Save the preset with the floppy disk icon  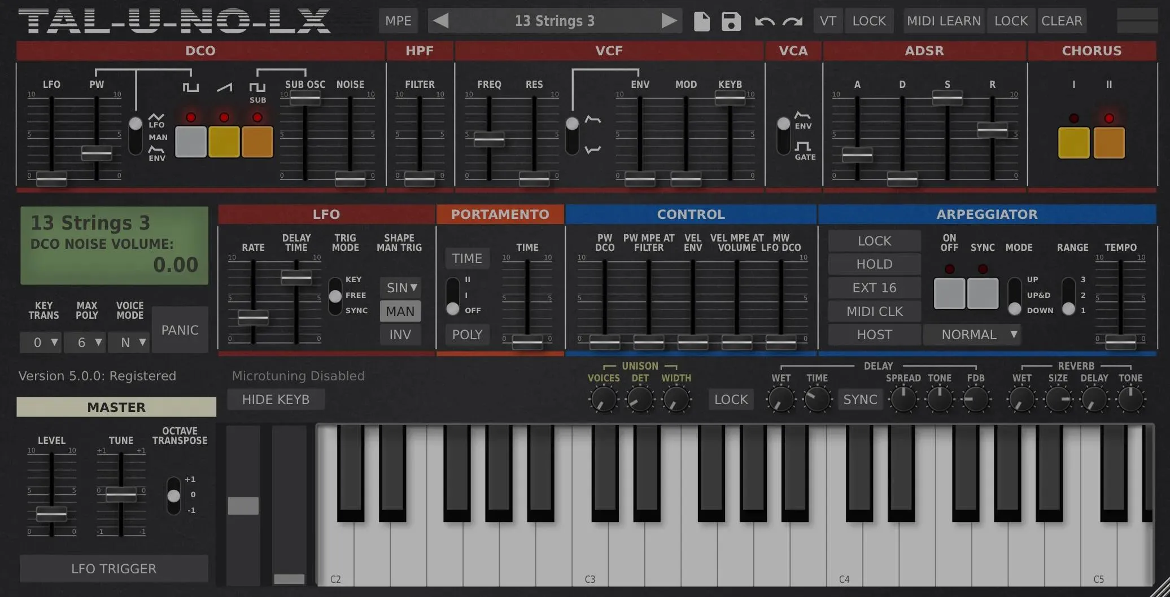click(x=731, y=21)
